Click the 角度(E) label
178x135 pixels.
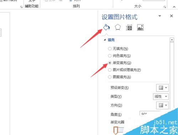tap(116, 114)
